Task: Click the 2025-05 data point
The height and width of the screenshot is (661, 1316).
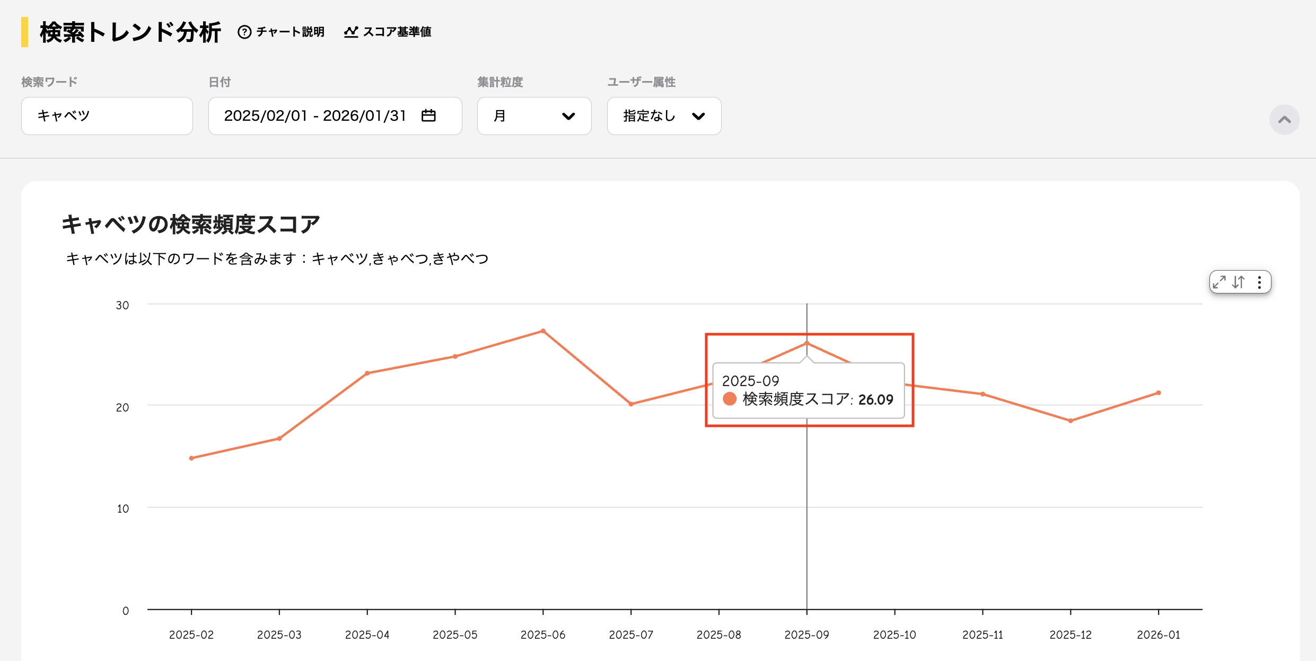Action: point(455,356)
